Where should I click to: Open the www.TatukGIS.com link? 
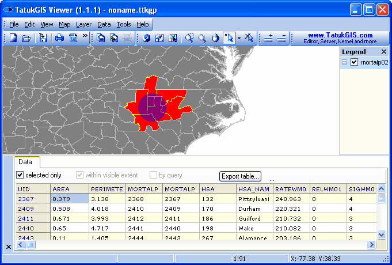340,35
